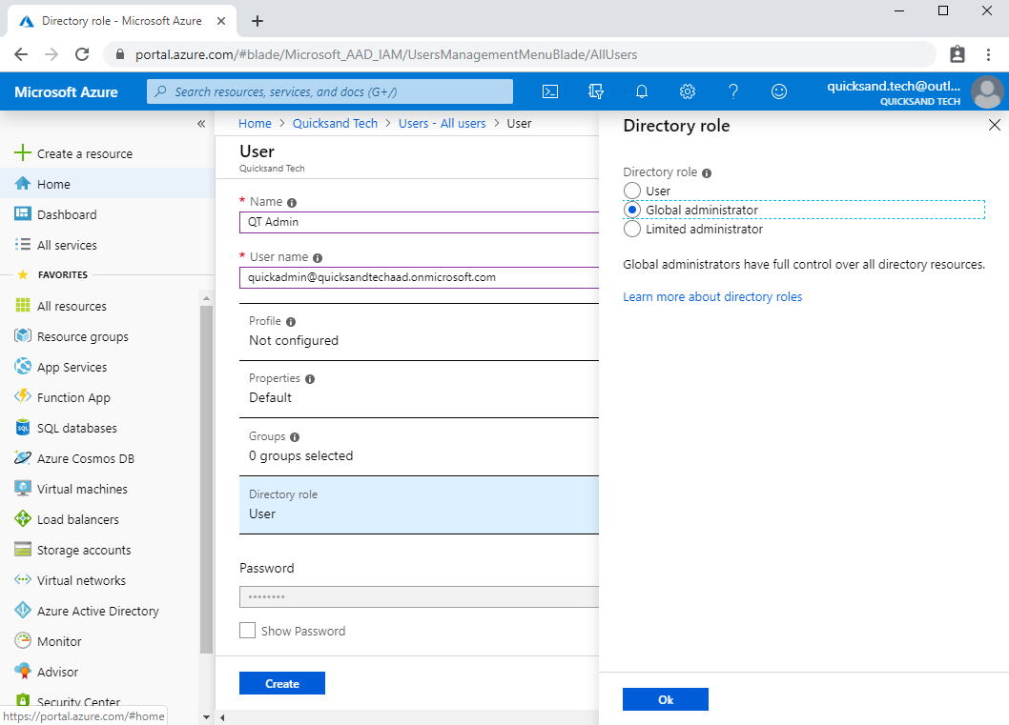The image size is (1009, 725).
Task: Go to Users - All users breadcrumb
Action: click(x=443, y=124)
